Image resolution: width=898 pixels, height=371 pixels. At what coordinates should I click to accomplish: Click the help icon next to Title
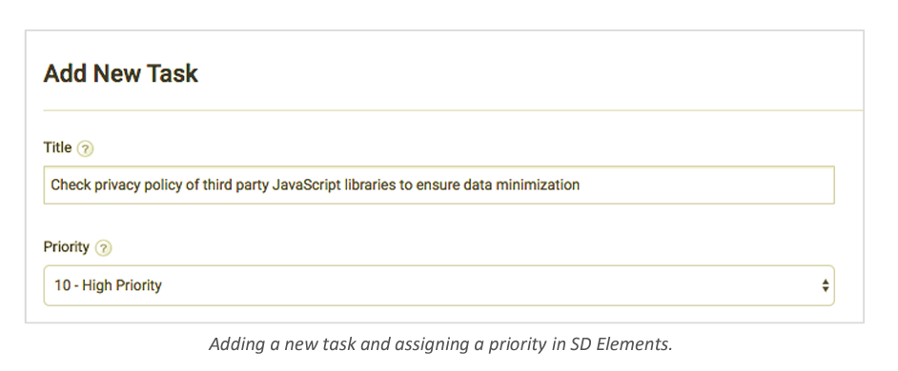click(x=85, y=149)
